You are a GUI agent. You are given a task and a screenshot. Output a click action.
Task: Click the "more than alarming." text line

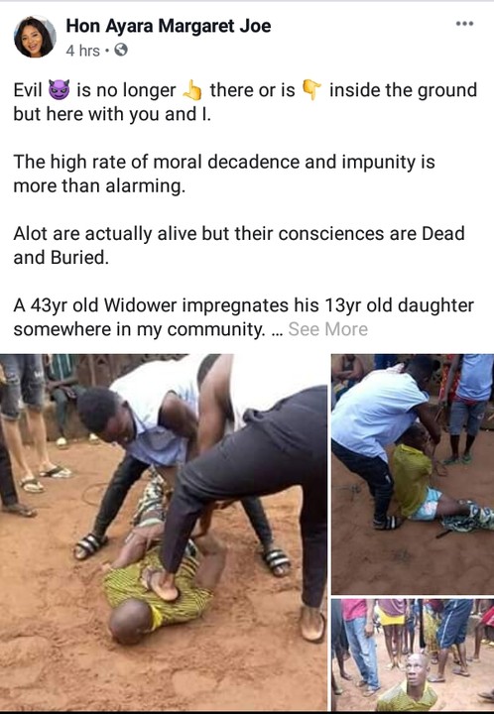tap(99, 186)
